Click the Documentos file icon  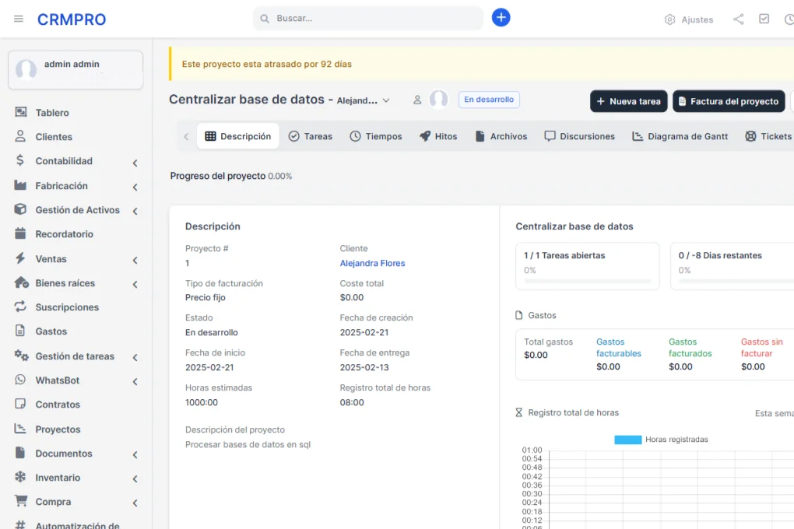click(x=20, y=453)
